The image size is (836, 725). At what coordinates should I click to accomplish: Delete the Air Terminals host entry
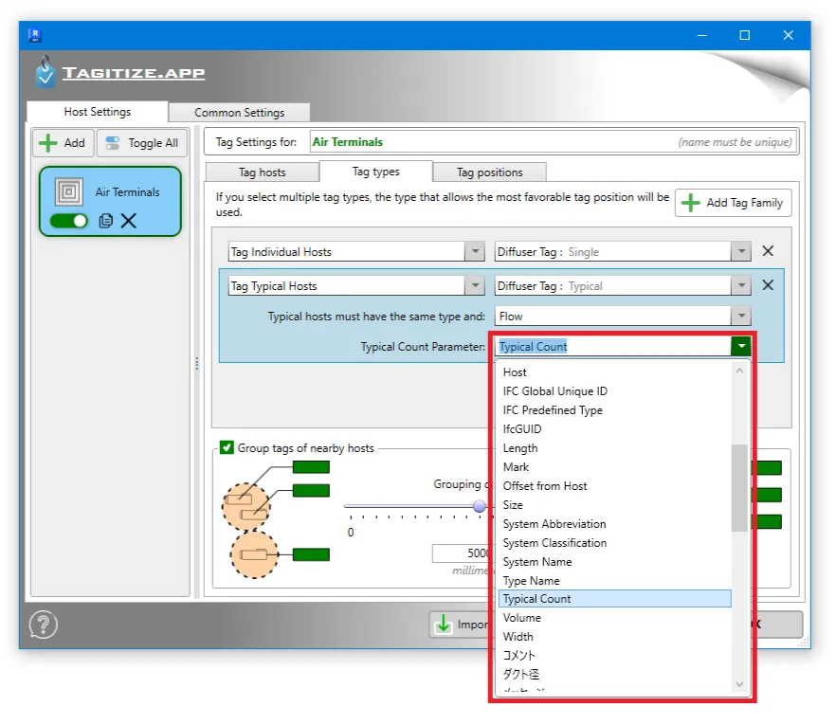(x=129, y=221)
